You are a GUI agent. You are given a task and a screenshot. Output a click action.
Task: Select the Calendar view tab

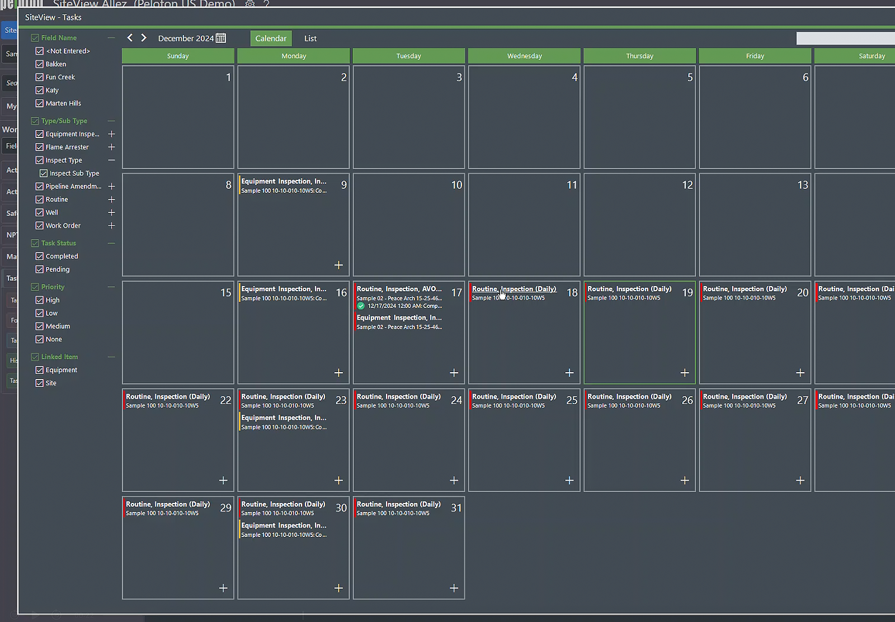(271, 38)
